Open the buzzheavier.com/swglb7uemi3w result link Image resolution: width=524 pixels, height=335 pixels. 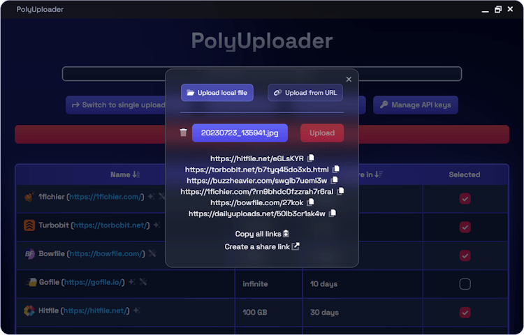(256, 181)
